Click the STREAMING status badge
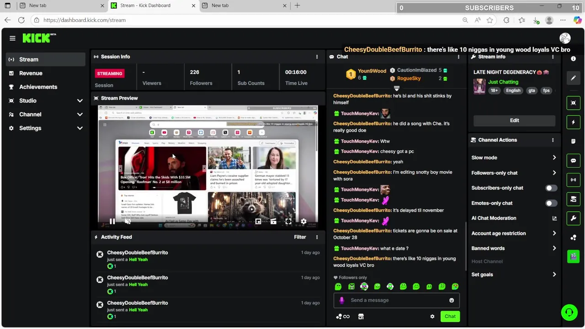The height and width of the screenshot is (329, 585). click(110, 73)
